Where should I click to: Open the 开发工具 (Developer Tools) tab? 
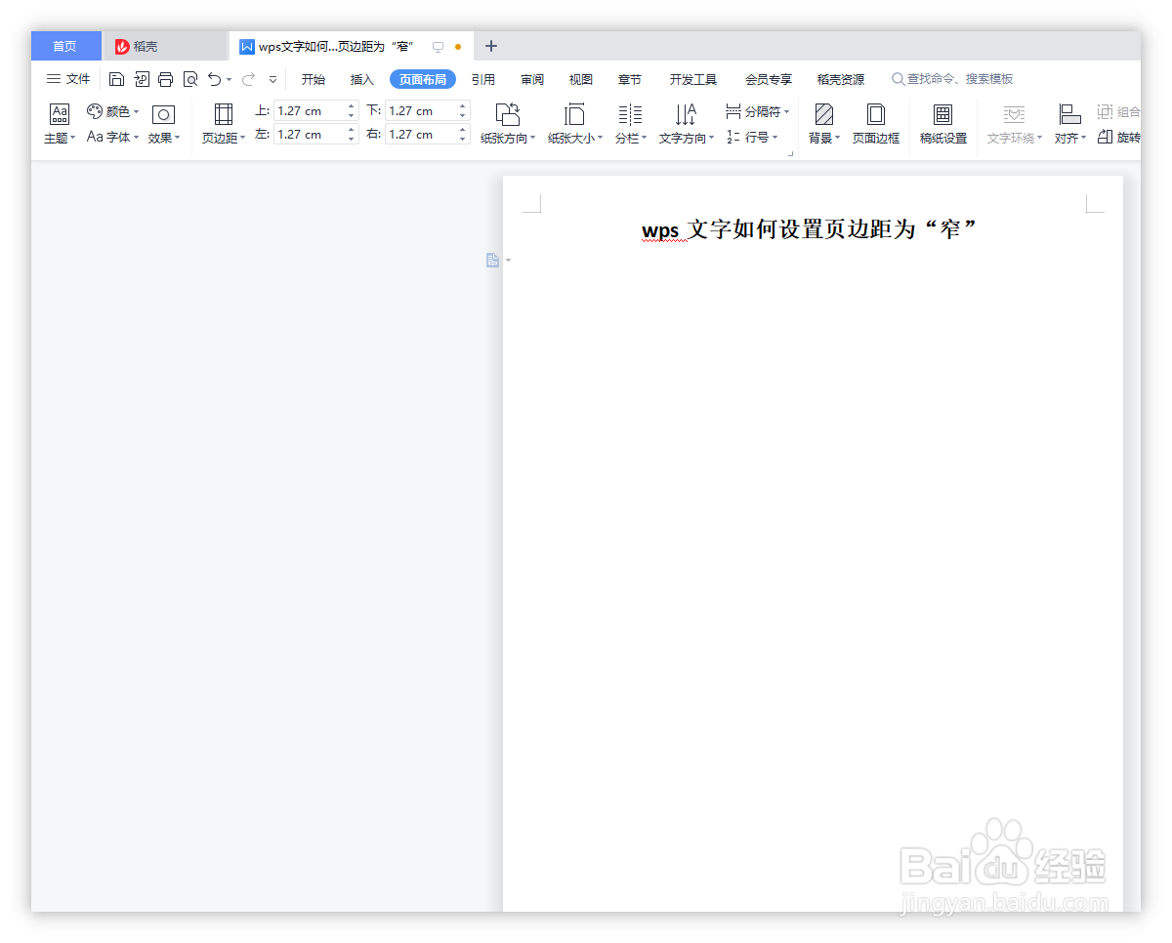(x=692, y=79)
